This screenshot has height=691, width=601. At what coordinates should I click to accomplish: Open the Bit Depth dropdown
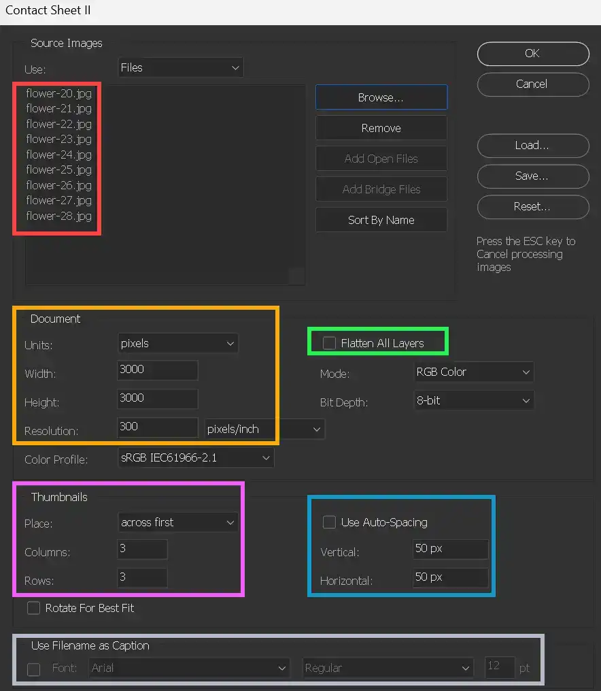(473, 400)
